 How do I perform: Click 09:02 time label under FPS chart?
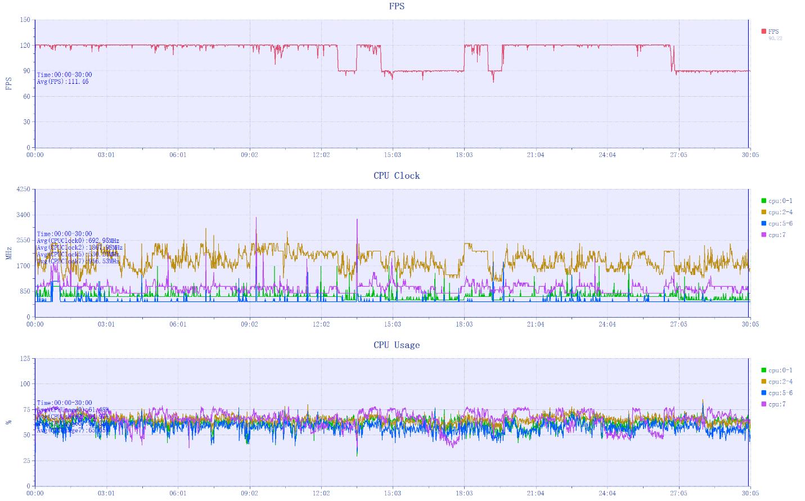(250, 155)
